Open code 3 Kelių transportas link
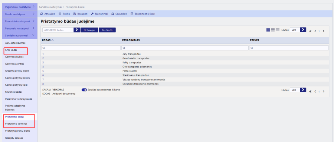Image resolution: width=334 pixels, height=142 pixels. (43, 62)
